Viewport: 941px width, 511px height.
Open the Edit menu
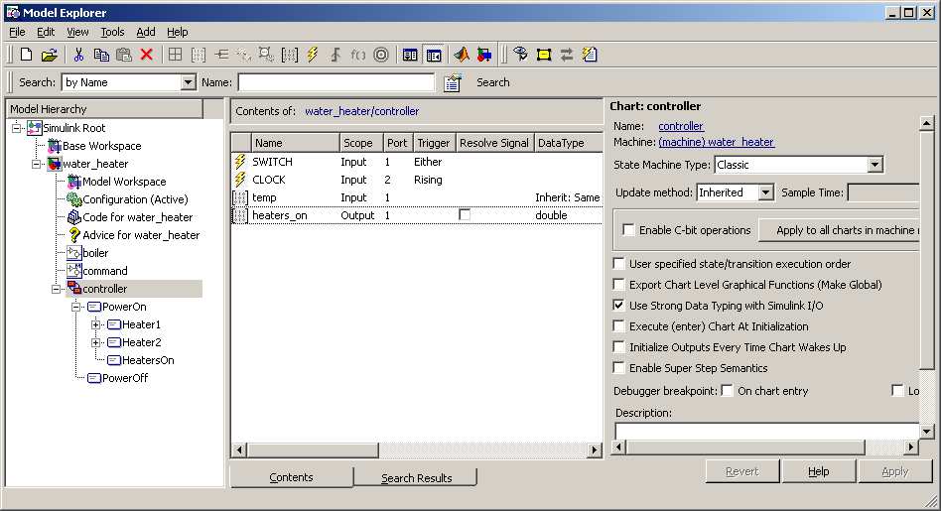tap(46, 32)
